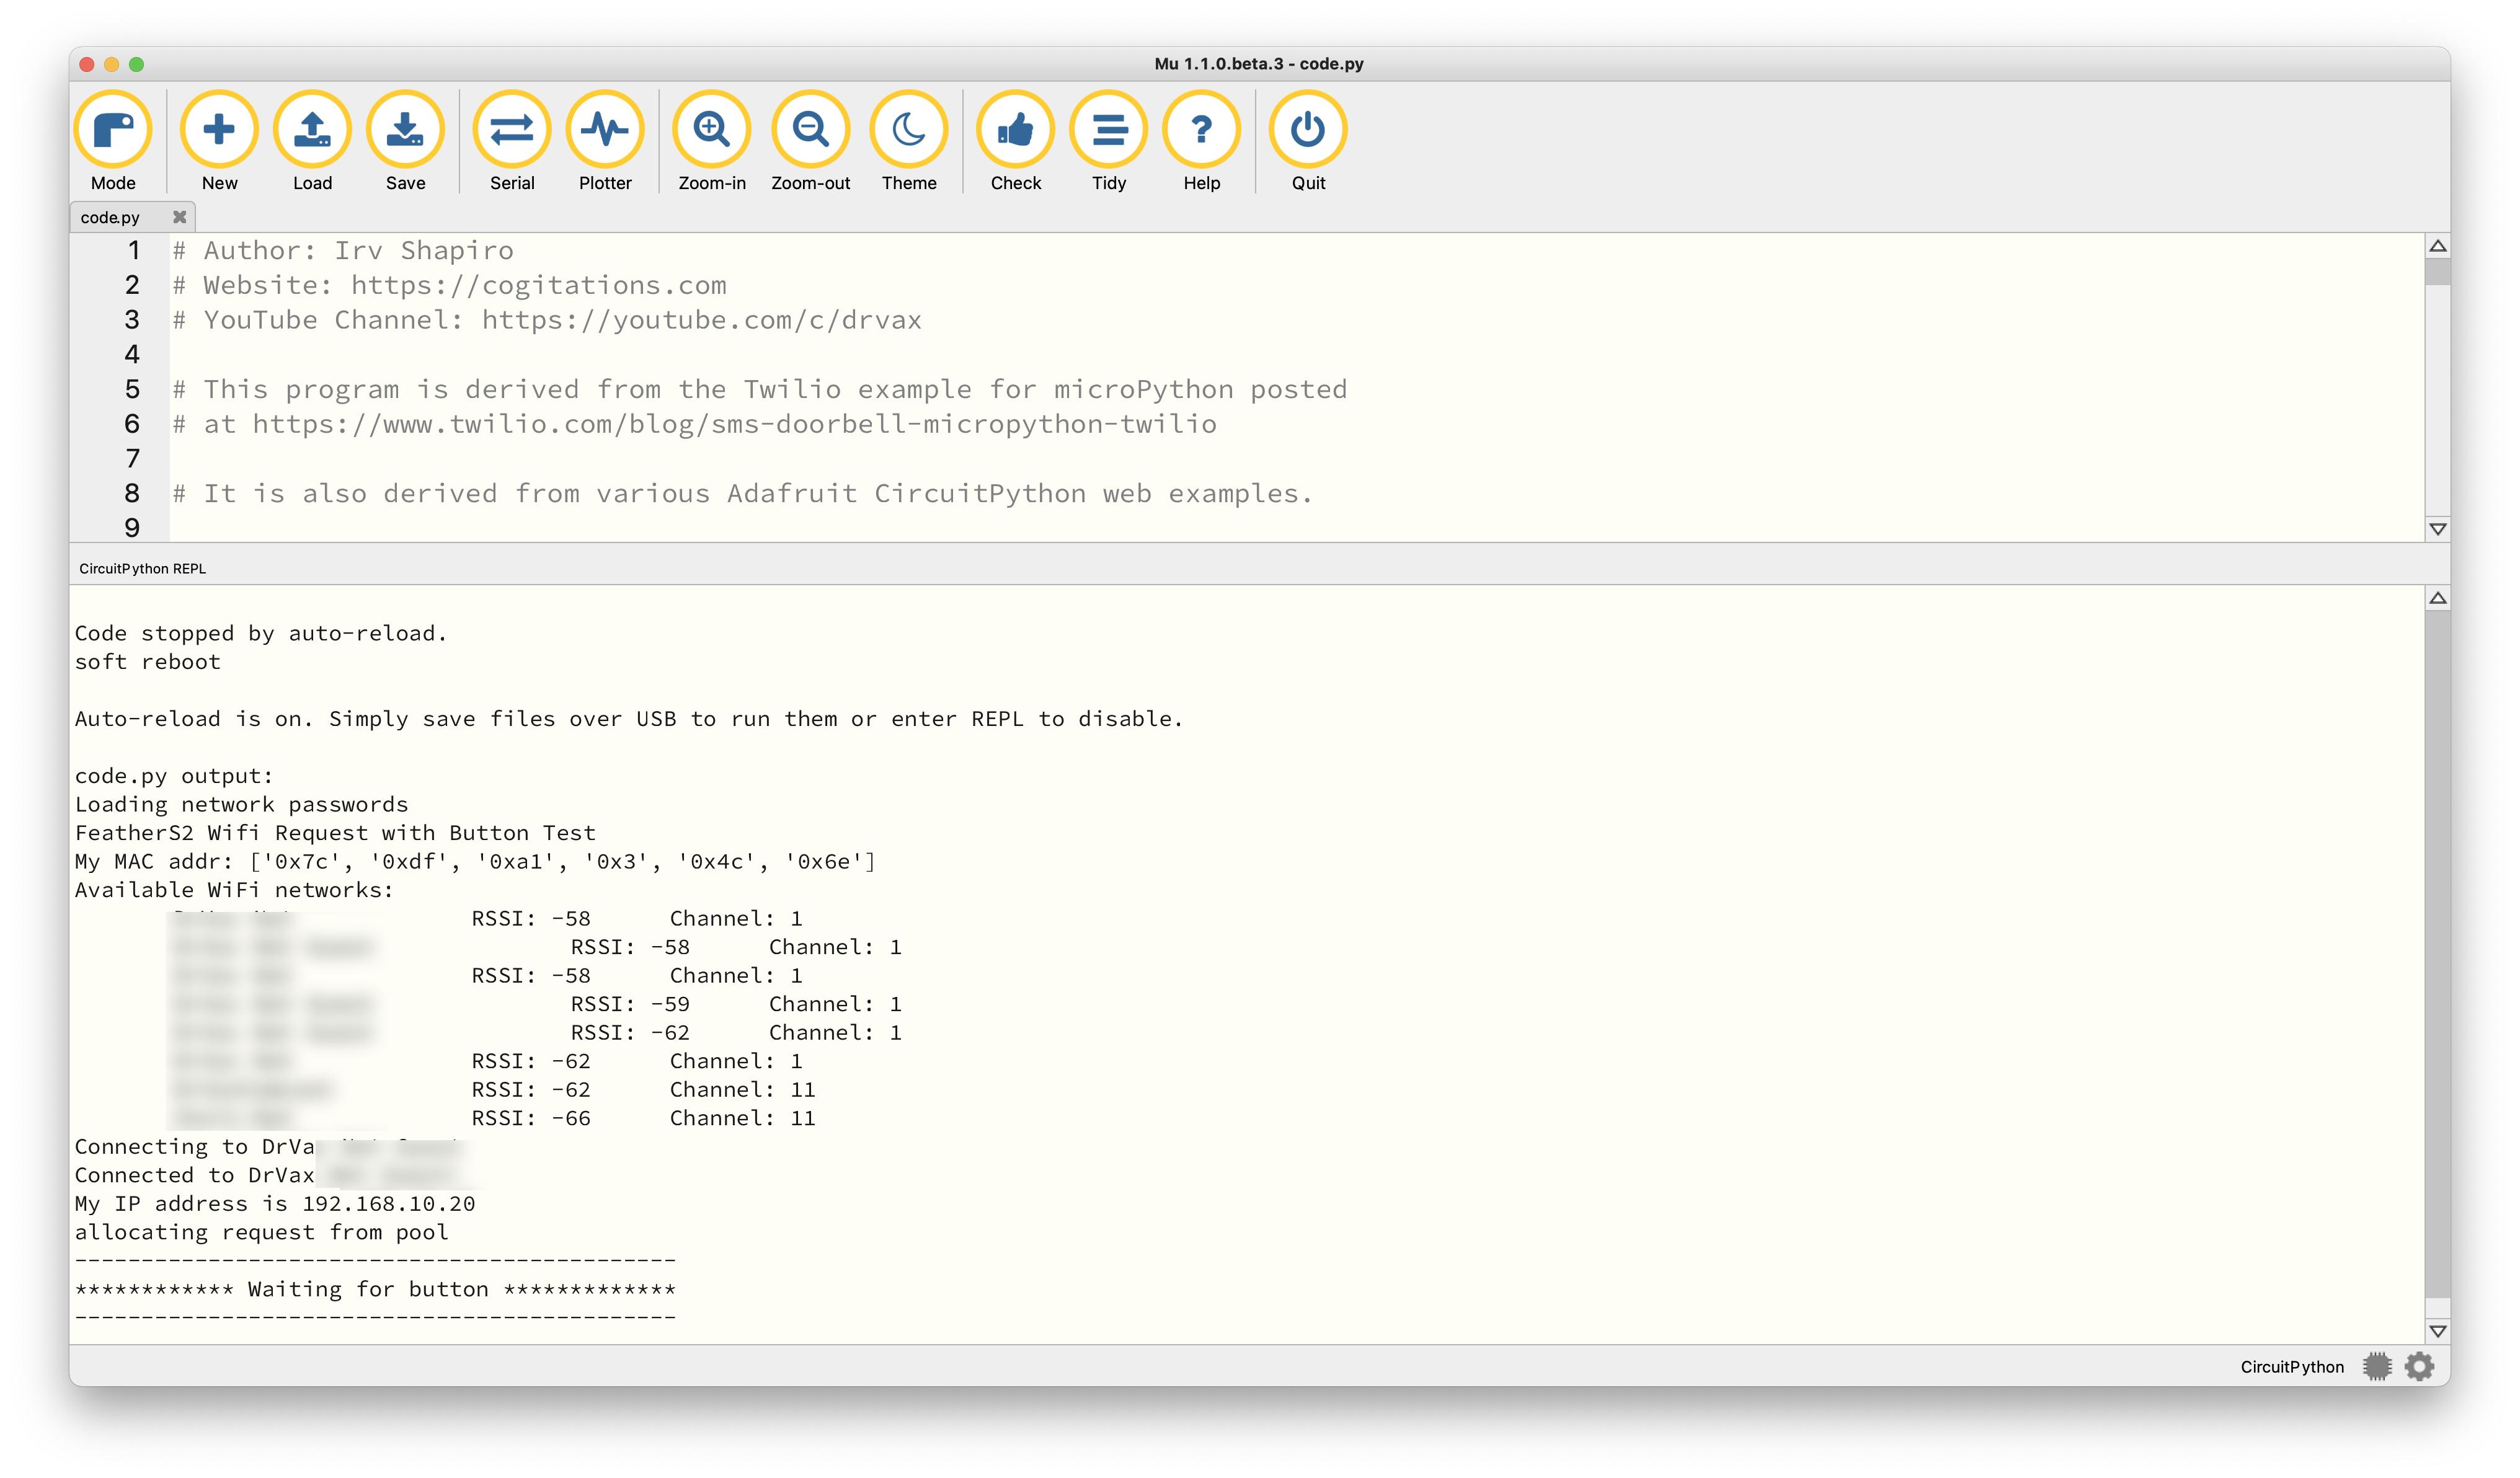Click 'Waiting for button' message
This screenshot has width=2520, height=1478.
click(x=376, y=1289)
